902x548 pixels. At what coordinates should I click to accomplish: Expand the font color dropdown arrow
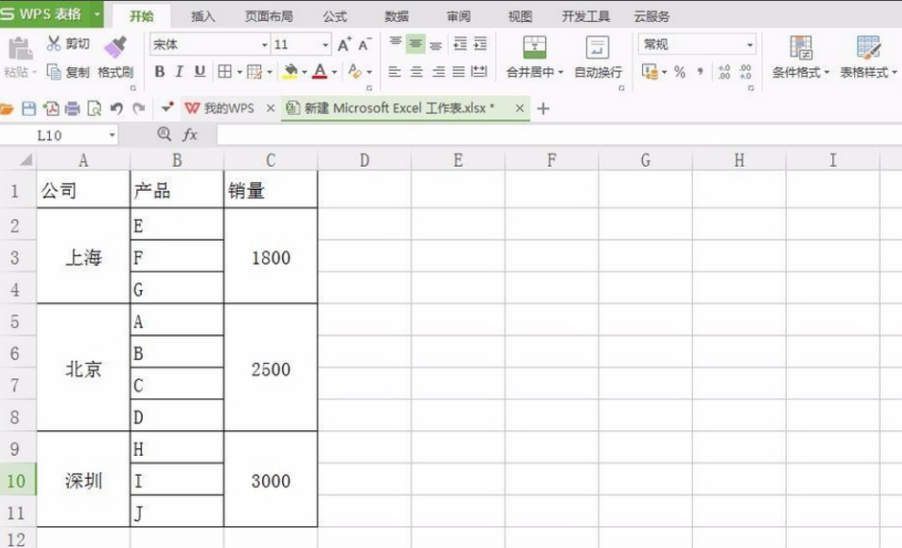334,73
